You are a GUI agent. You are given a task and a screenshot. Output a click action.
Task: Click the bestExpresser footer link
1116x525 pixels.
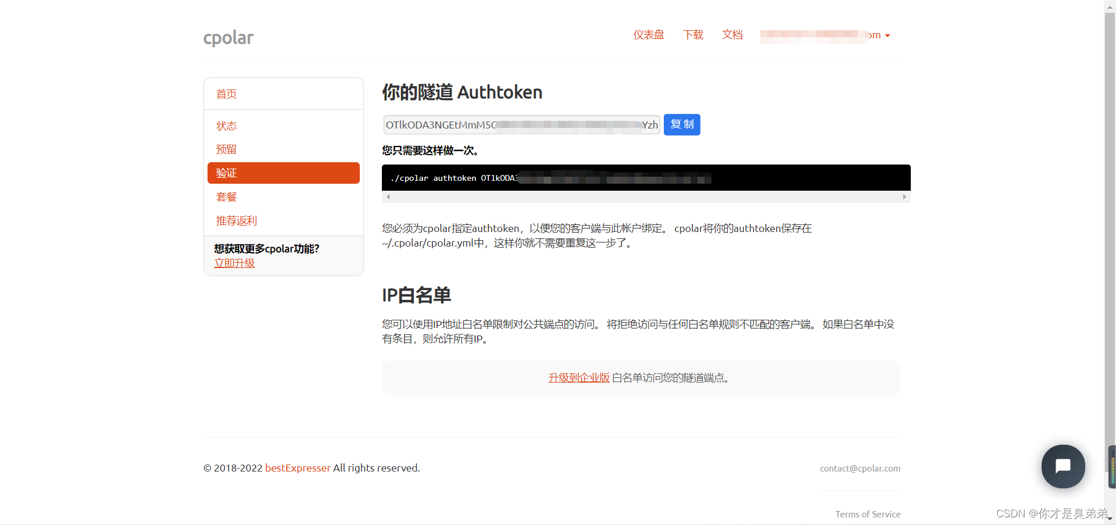point(298,468)
